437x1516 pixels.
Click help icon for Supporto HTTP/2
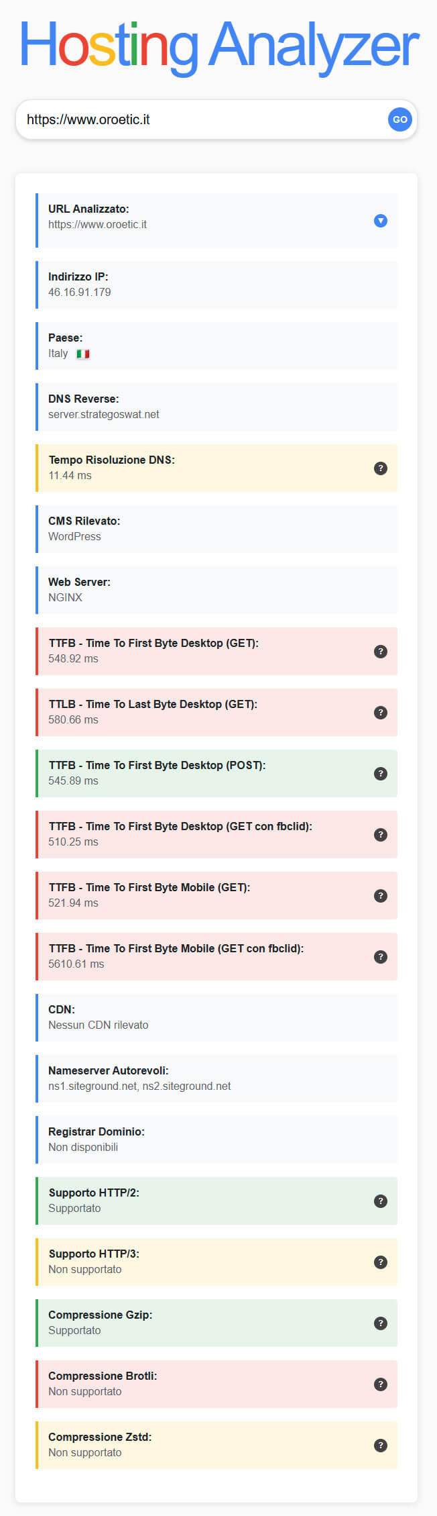click(380, 1201)
